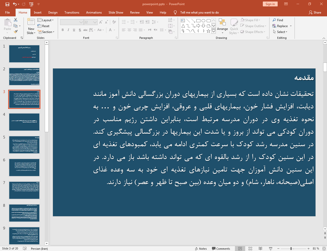The image size is (327, 251).
Task: Click the Copy icon in Clipboard group
Action: click(16, 26)
